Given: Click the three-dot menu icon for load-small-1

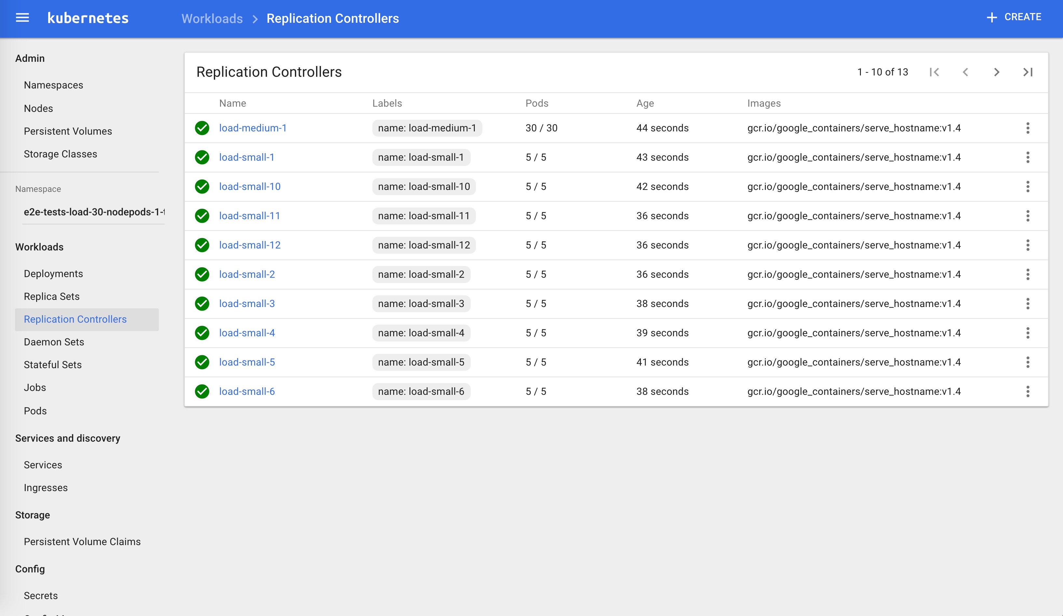Looking at the screenshot, I should [1028, 157].
